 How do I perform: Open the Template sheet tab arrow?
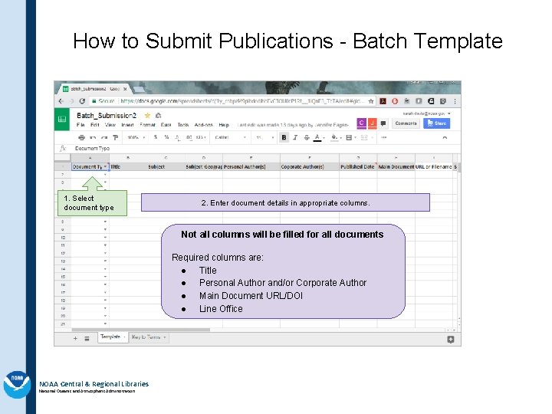point(124,337)
